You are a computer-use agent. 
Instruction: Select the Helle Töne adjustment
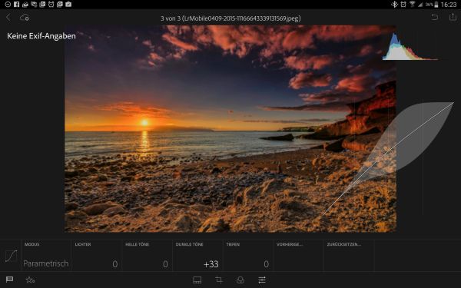coord(147,256)
